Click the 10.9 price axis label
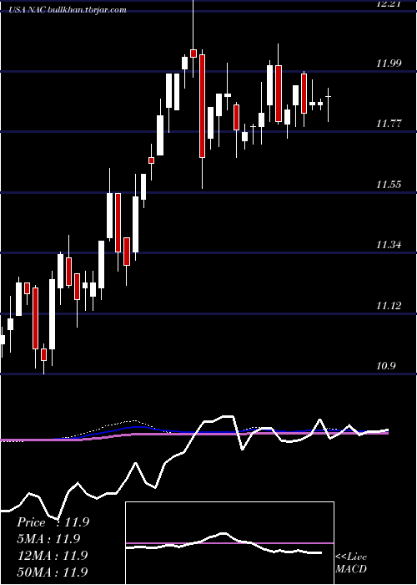Image resolution: width=417 pixels, height=585 pixels. 385,366
